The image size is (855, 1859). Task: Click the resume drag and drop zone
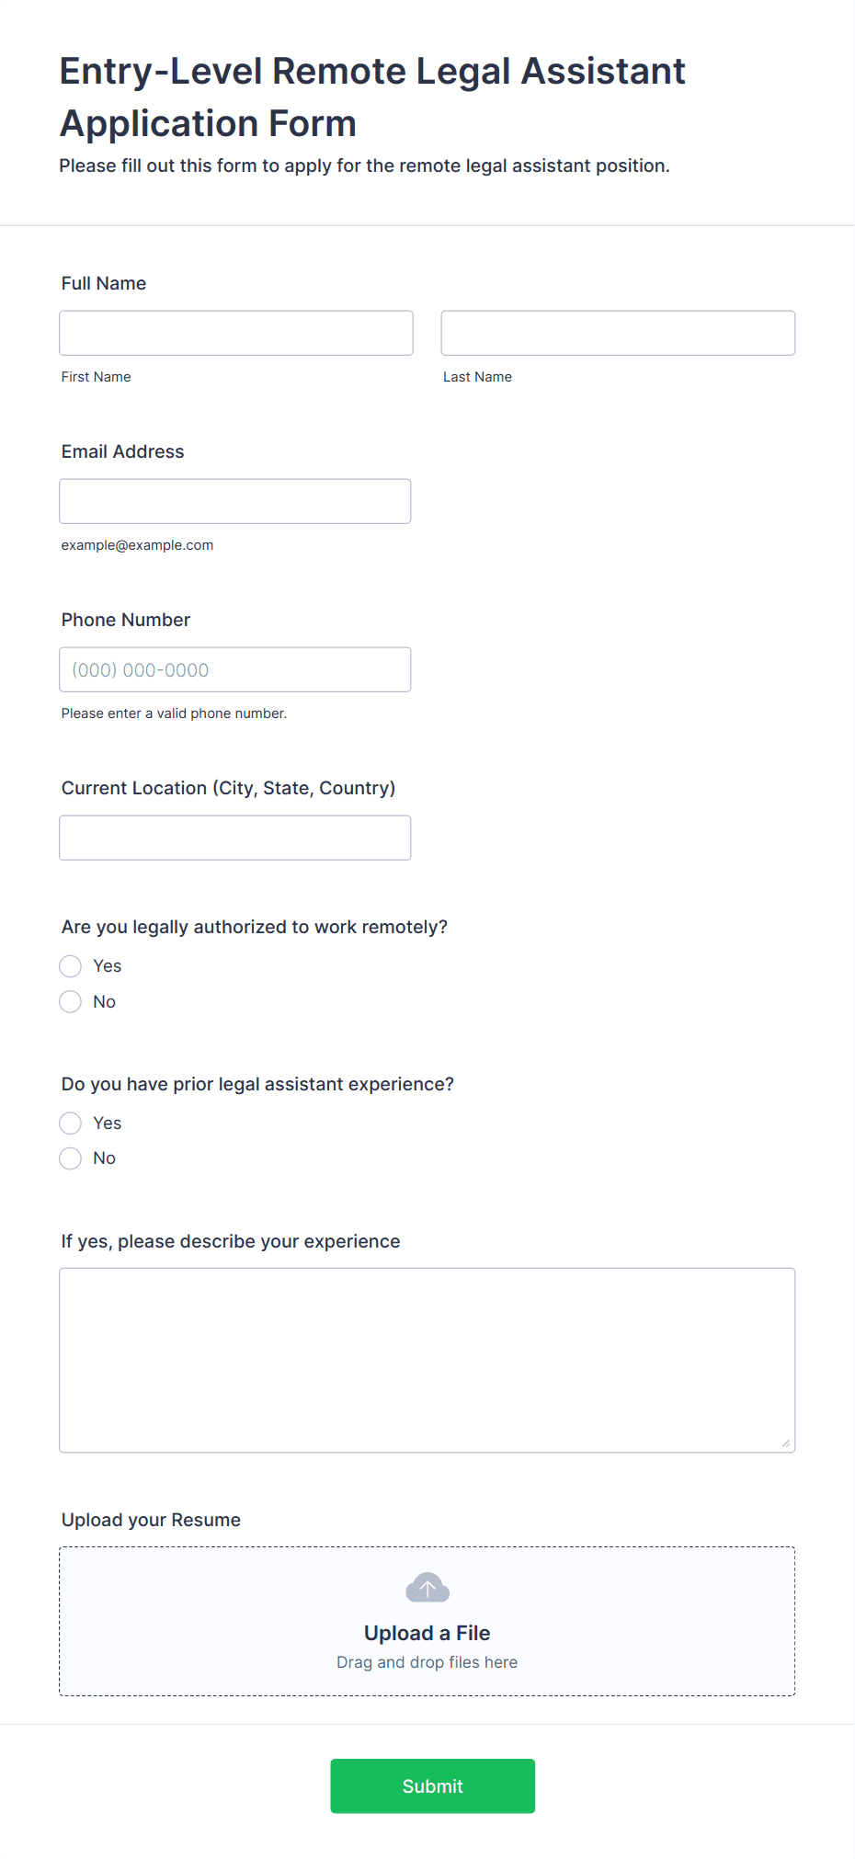(x=427, y=1622)
